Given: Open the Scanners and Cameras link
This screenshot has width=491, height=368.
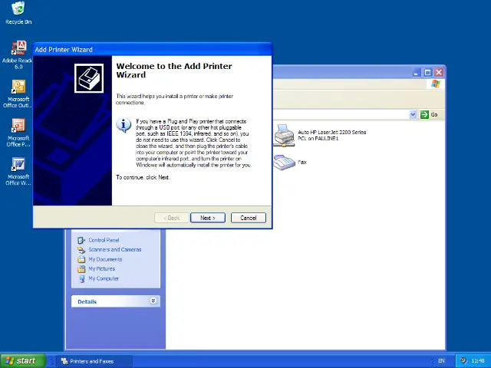Looking at the screenshot, I should click(x=115, y=249).
